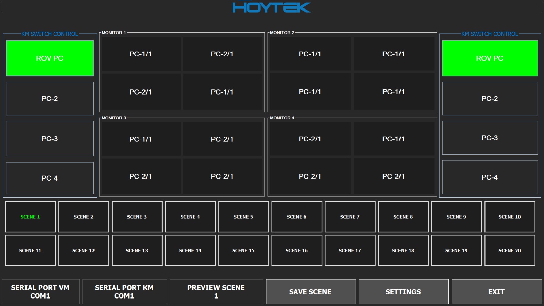Select the Scene 7 button
The height and width of the screenshot is (306, 544).
point(350,217)
